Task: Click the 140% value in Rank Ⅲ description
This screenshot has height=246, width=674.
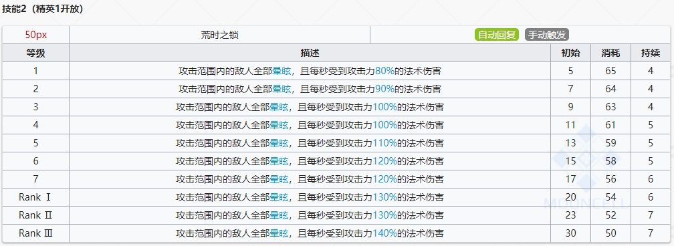Action: 384,233
